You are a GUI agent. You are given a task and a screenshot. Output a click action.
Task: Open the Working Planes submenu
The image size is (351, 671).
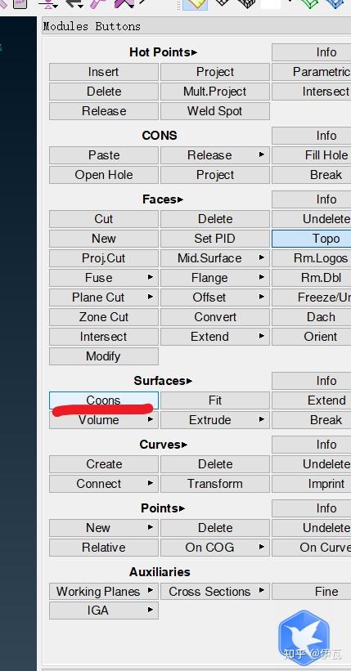click(x=104, y=592)
